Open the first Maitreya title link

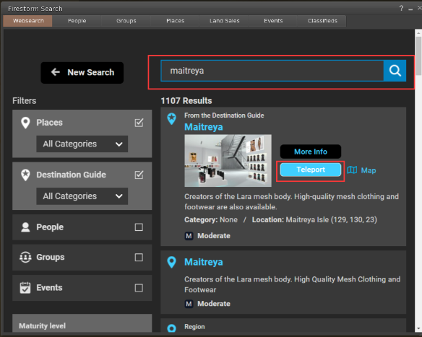(204, 127)
